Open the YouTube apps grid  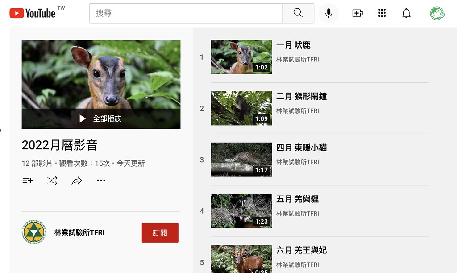382,13
